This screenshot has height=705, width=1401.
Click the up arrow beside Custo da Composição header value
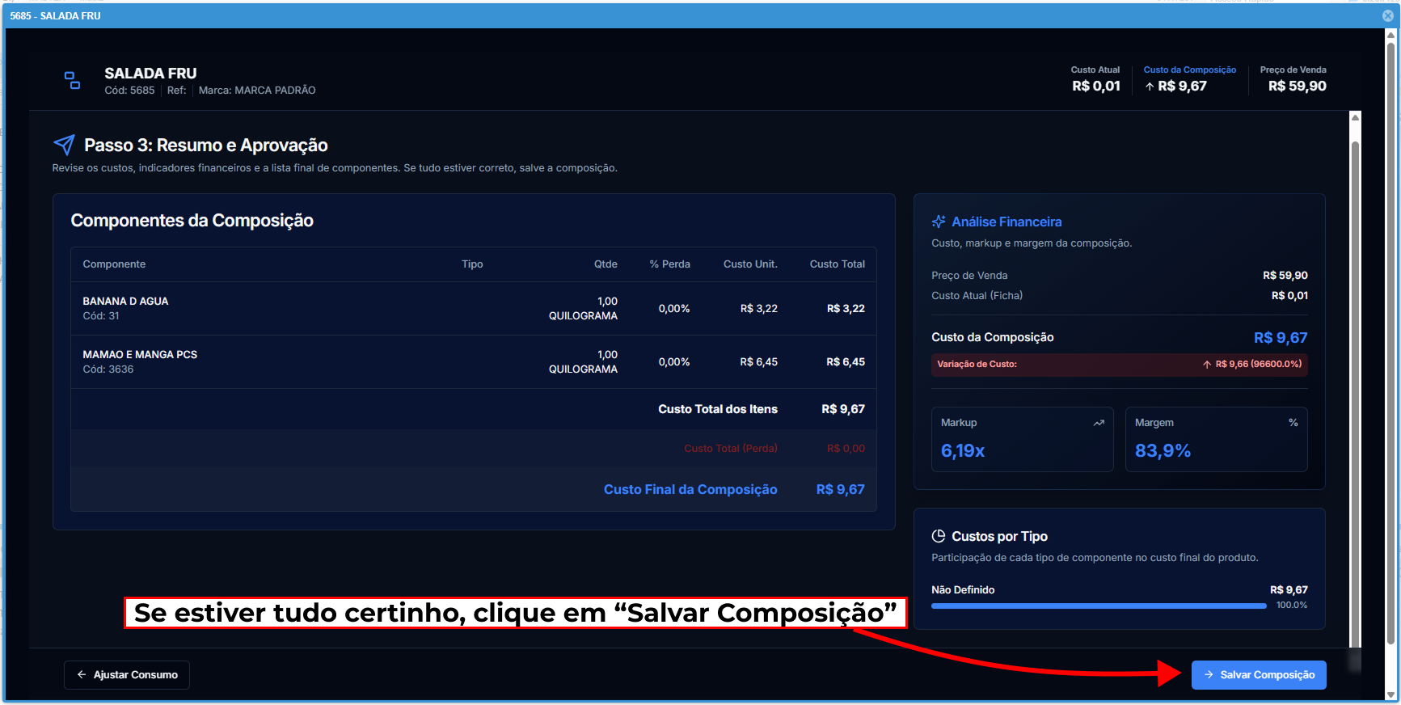1150,87
